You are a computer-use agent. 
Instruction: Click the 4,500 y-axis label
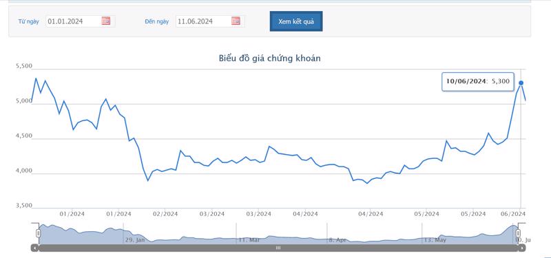[x=24, y=136]
